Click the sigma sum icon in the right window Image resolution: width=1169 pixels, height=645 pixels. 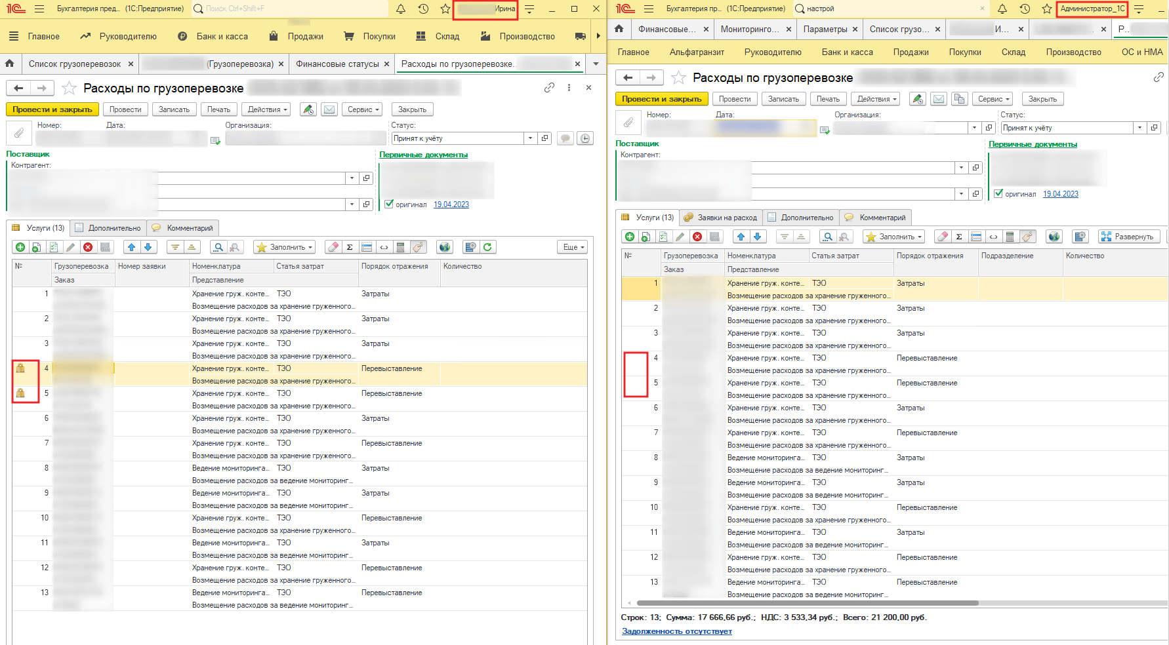tap(959, 237)
